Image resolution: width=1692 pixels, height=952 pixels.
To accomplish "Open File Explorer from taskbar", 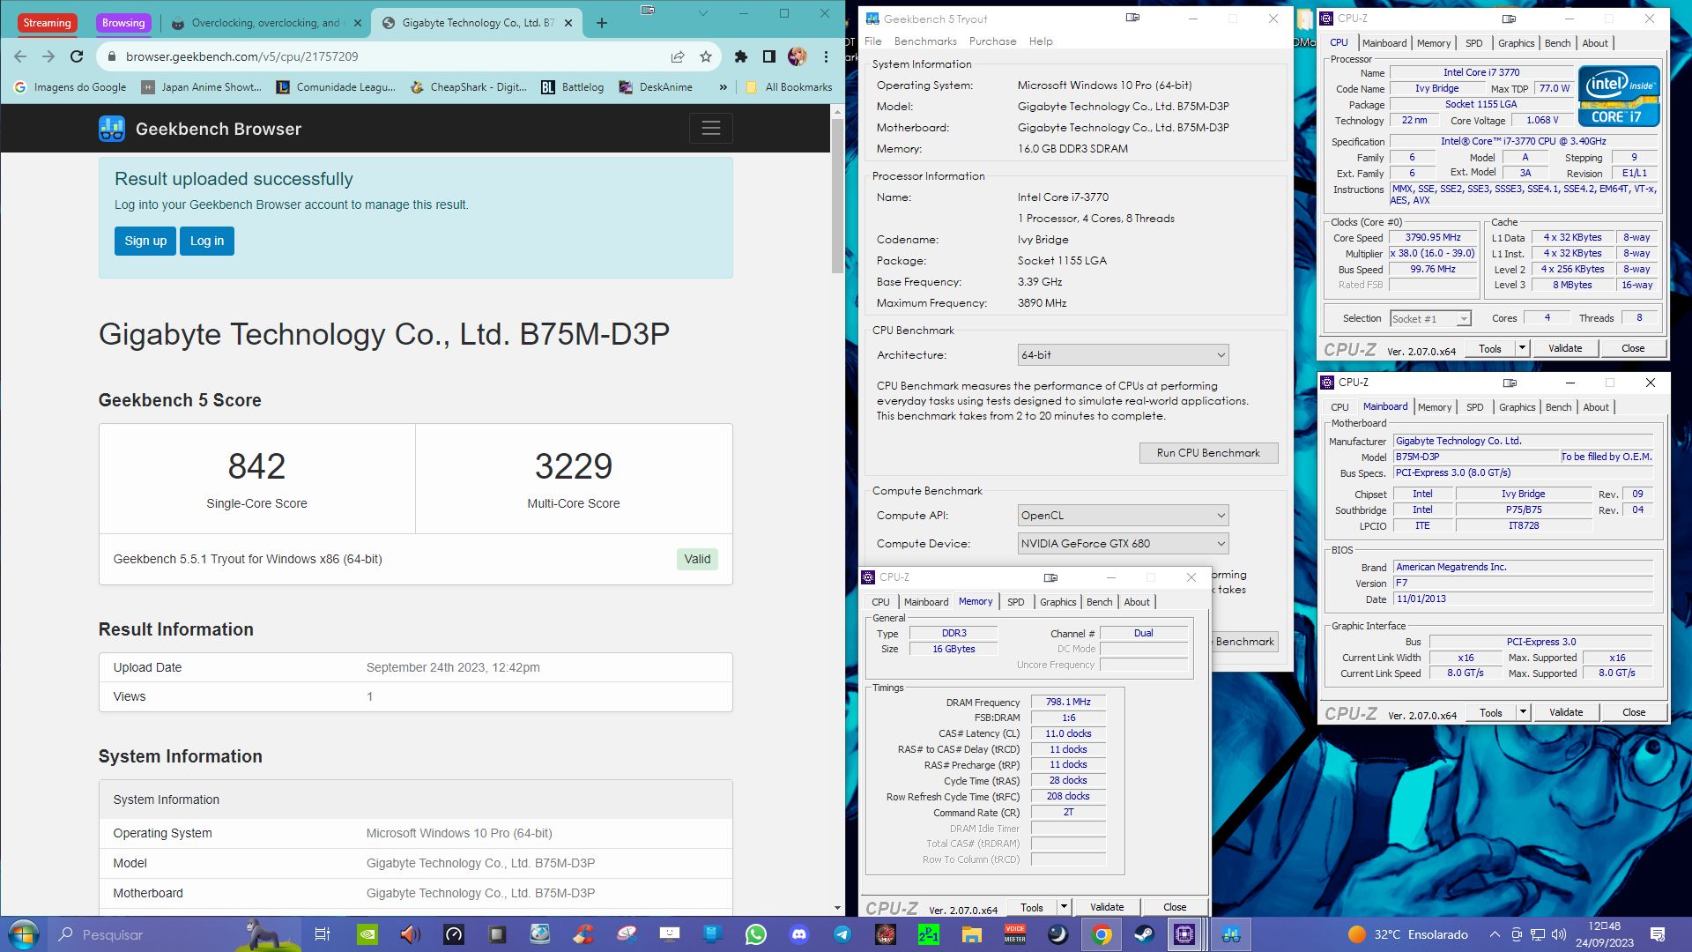I will click(972, 934).
